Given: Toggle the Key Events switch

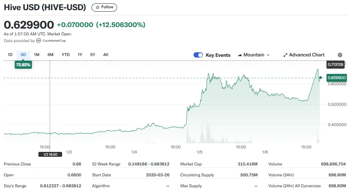Looking at the screenshot, I should tap(198, 55).
